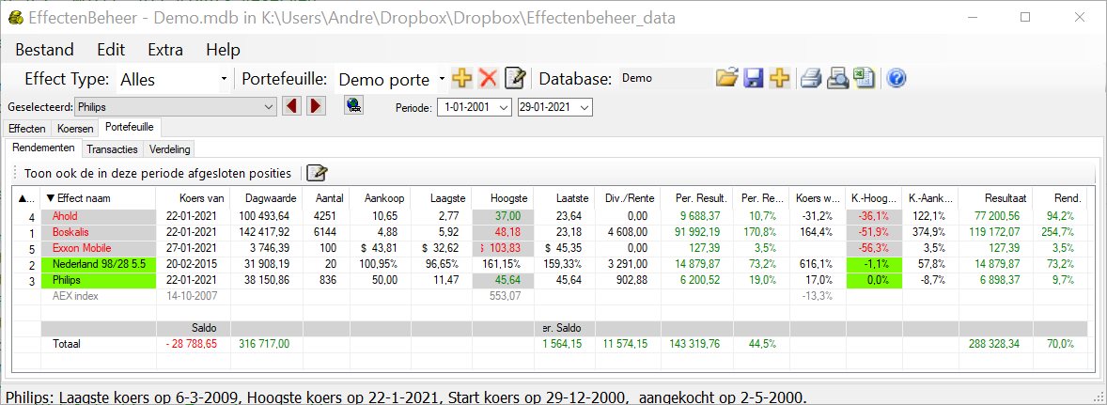The height and width of the screenshot is (405, 1107).
Task: Toggle 'Toon ook de in deze periode afgesloten posities'
Action: 158,173
